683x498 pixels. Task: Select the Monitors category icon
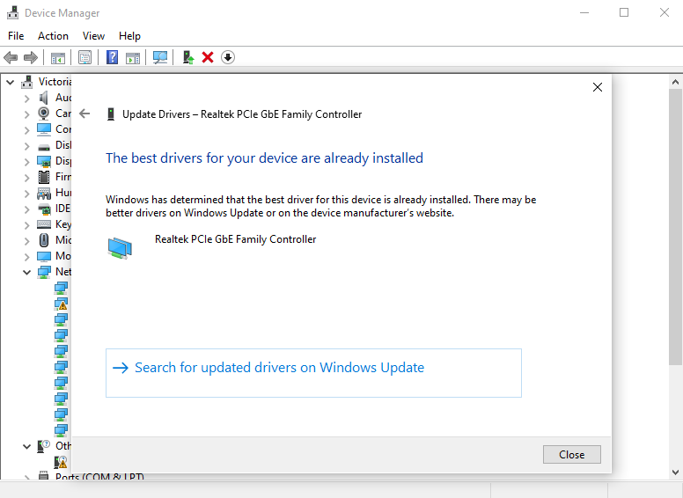point(44,256)
